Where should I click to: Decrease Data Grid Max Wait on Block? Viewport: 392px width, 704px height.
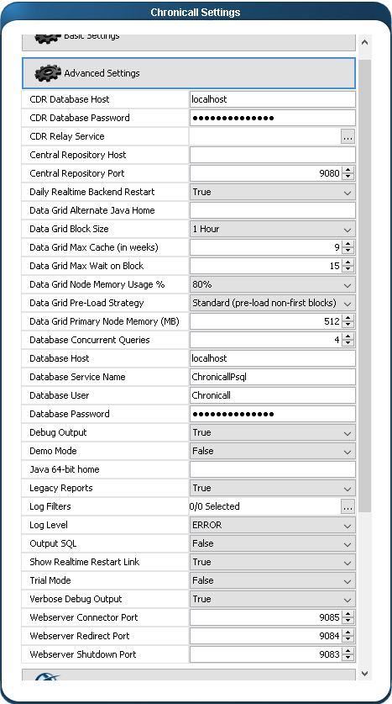(348, 269)
